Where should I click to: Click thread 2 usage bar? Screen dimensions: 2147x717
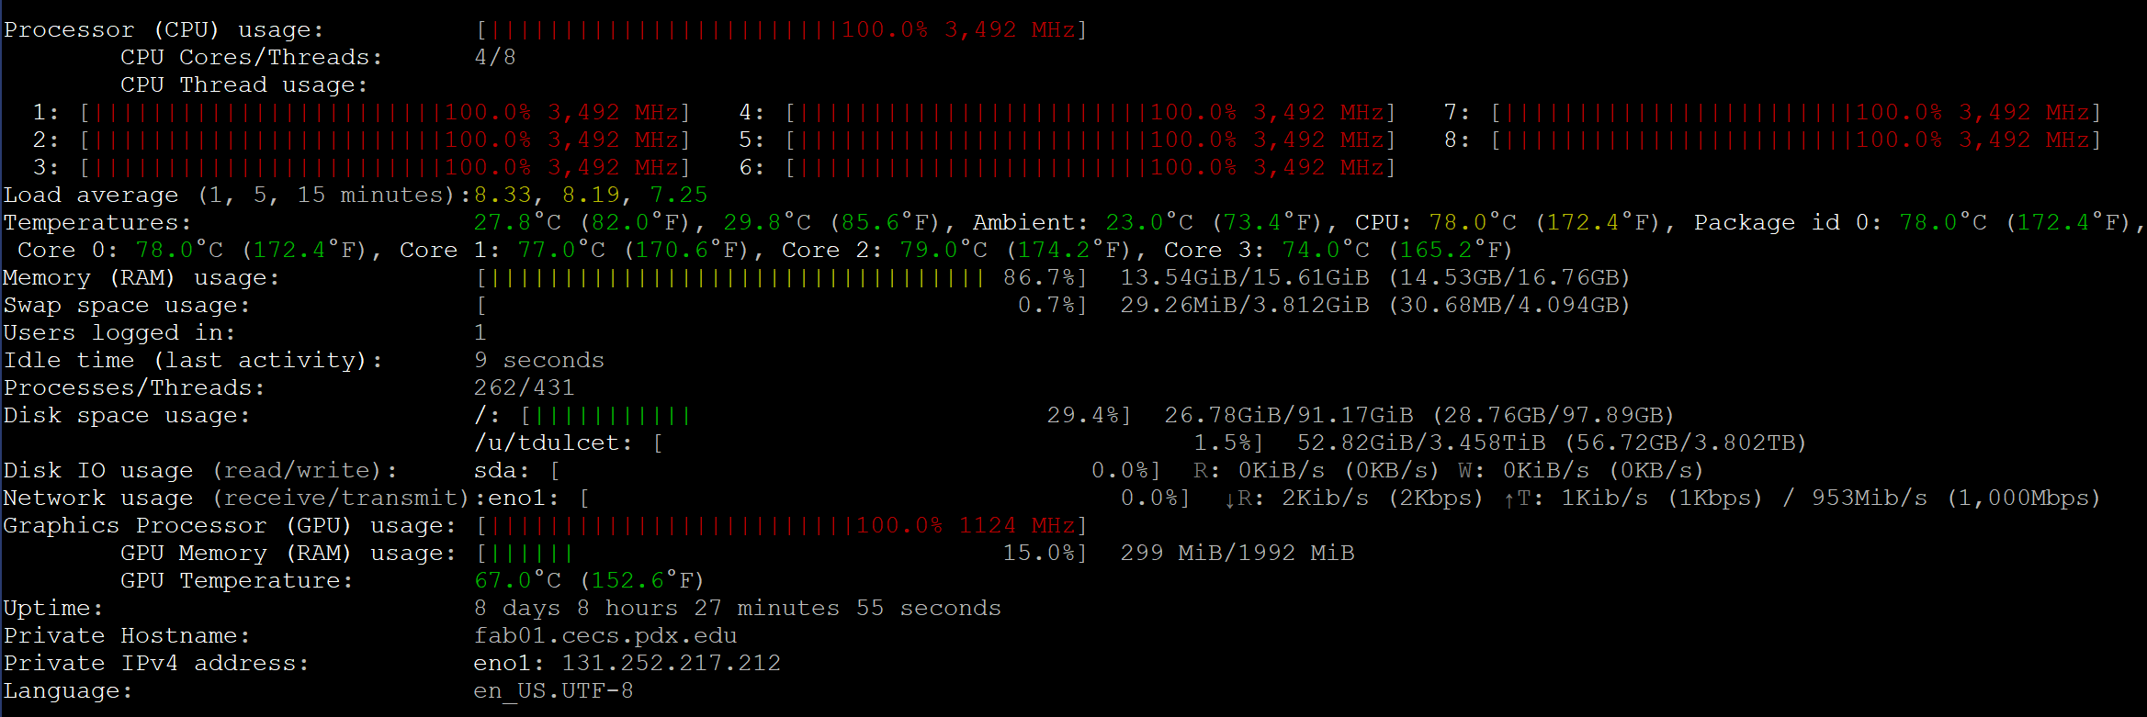pos(385,140)
